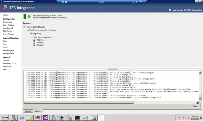Open the window with books taskbar icon
The image size is (203, 121).
click(93, 118)
